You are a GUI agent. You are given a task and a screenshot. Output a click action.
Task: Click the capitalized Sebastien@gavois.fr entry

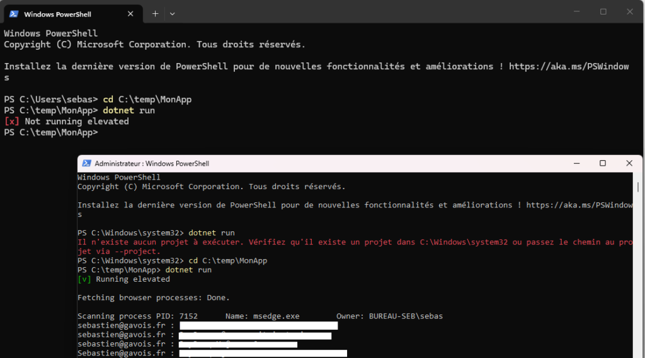click(122, 353)
